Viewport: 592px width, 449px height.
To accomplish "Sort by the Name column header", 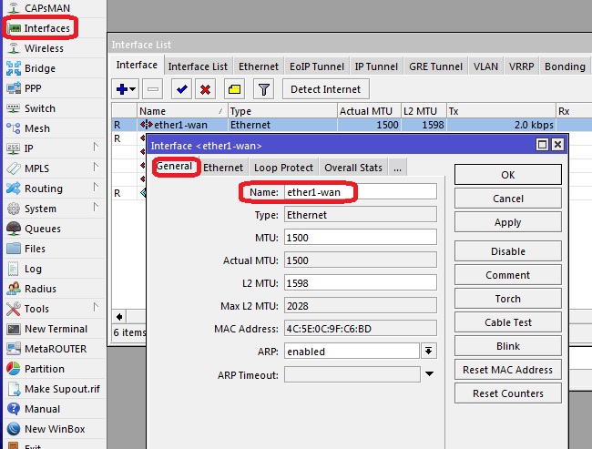I will (182, 111).
